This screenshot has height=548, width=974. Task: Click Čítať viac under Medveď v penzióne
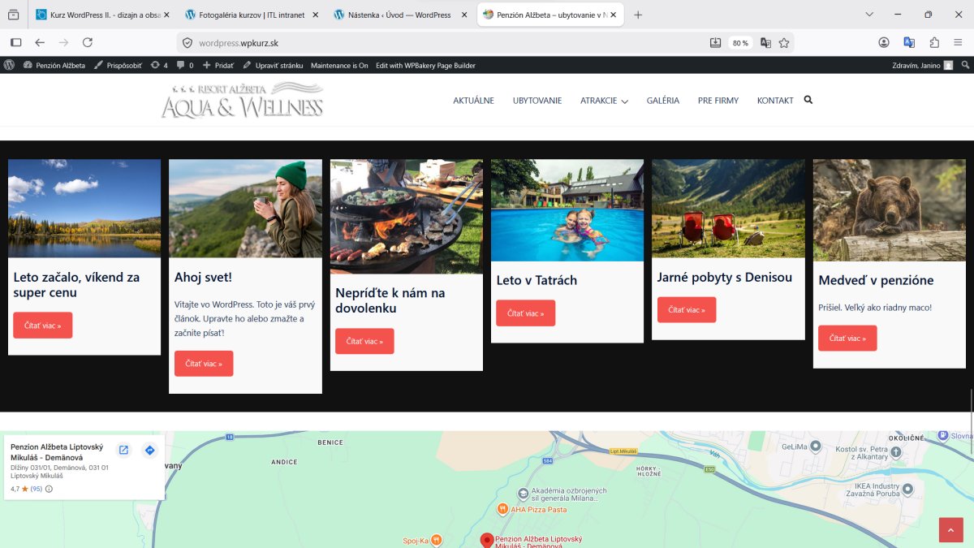point(847,338)
